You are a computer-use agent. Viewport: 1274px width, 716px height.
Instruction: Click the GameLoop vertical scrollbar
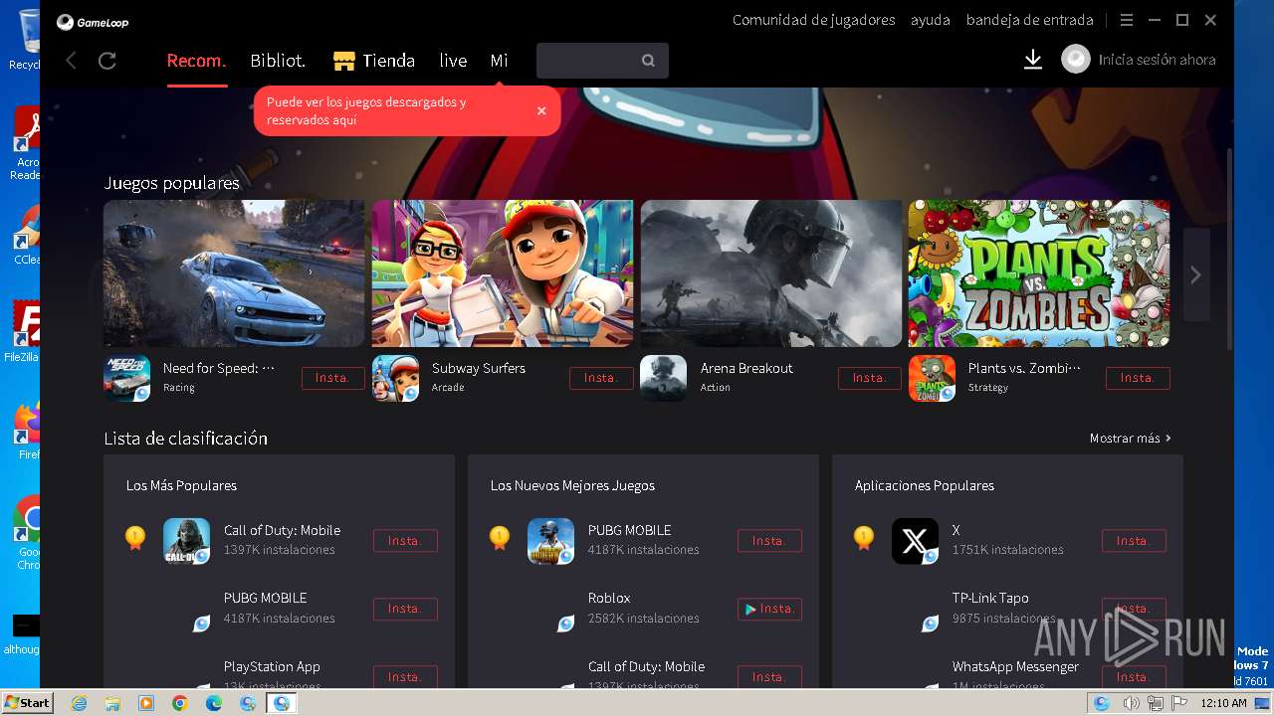1229,249
